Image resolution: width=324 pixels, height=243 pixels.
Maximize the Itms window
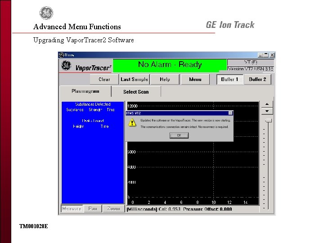click(x=266, y=55)
